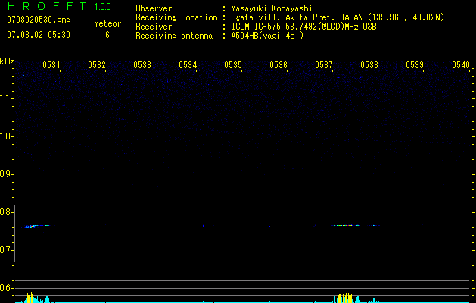Click the 0539 time marker
Viewport: 476px width, 303px height.
coord(415,65)
